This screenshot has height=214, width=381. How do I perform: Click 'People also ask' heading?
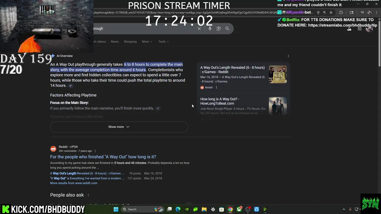67,195
